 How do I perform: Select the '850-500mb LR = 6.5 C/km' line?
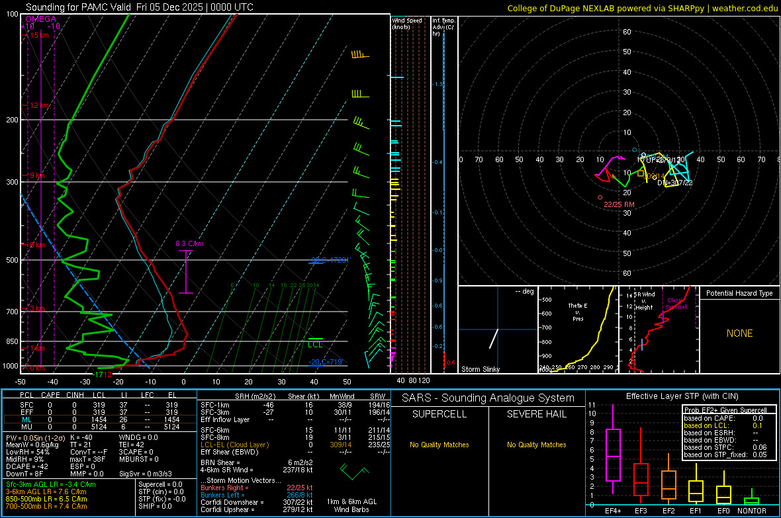tap(46, 499)
